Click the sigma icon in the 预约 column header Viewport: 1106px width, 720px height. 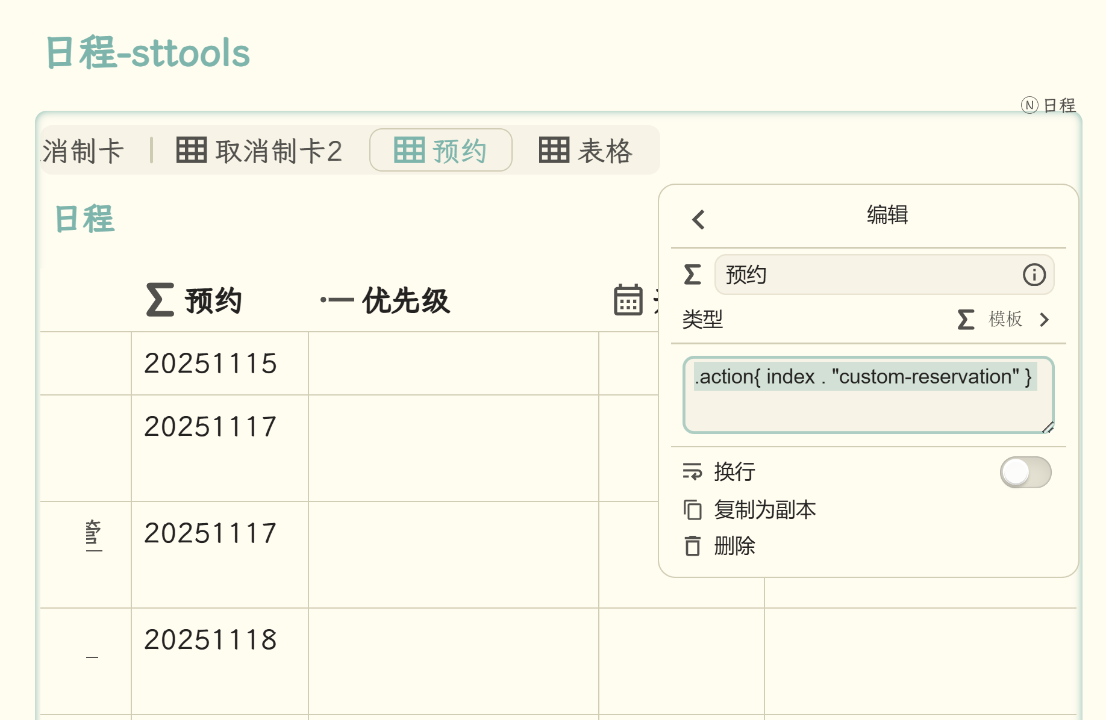coord(160,300)
